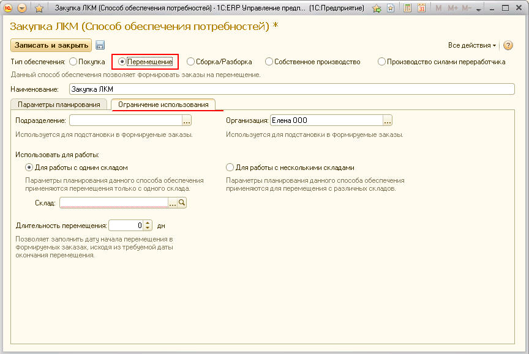Click the Организация field with Елена ООО

[326, 120]
